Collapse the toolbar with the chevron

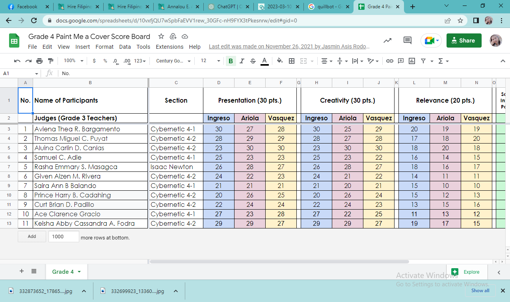tap(503, 61)
